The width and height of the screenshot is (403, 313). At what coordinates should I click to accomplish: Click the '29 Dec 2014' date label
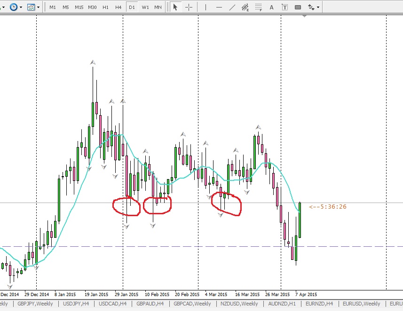[37, 294]
